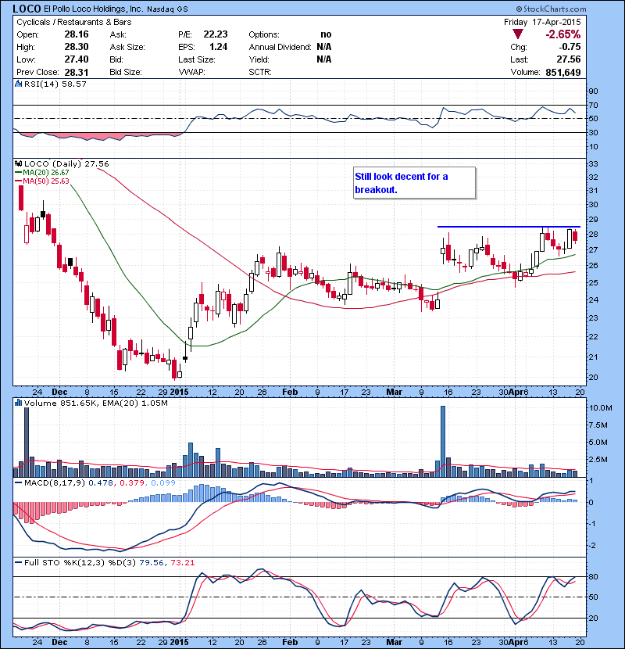Click the Last price value 27.56 in the header
This screenshot has width=625, height=649.
tap(568, 59)
